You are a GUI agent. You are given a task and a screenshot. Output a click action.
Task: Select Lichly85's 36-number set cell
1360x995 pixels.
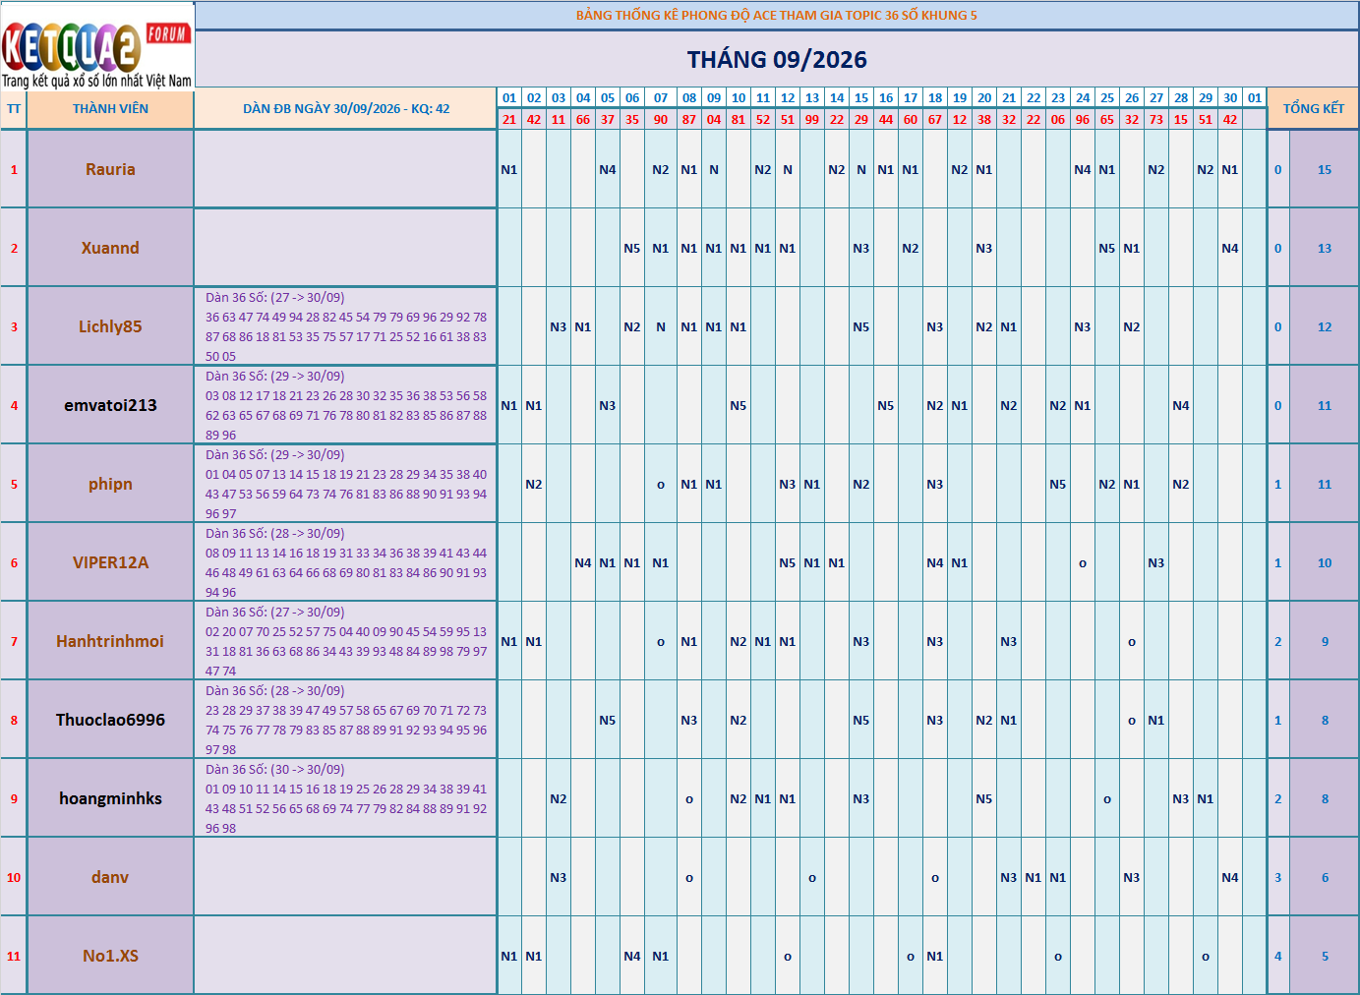346,326
